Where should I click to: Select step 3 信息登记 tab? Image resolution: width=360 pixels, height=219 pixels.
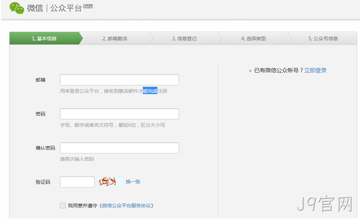tap(184, 38)
